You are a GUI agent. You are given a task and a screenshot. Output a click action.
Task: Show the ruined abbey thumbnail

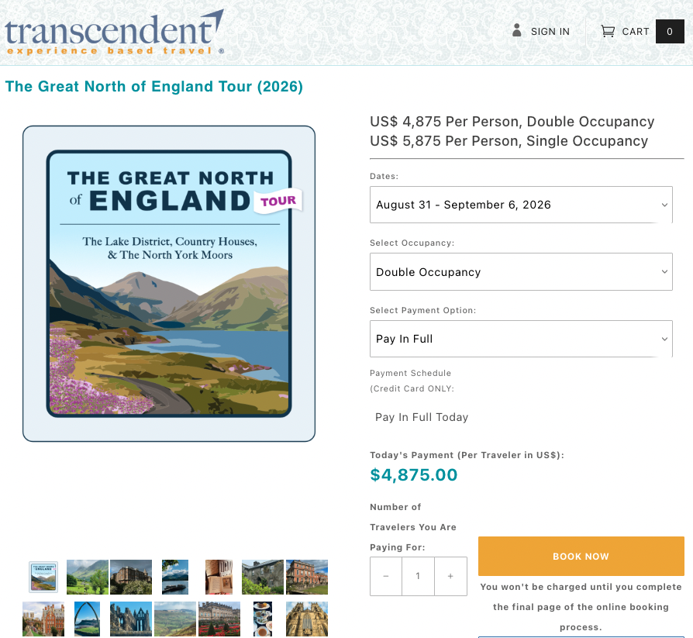click(131, 619)
